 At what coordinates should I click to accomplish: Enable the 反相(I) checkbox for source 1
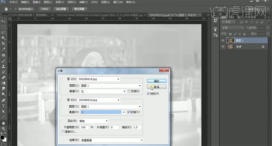click(x=129, y=91)
